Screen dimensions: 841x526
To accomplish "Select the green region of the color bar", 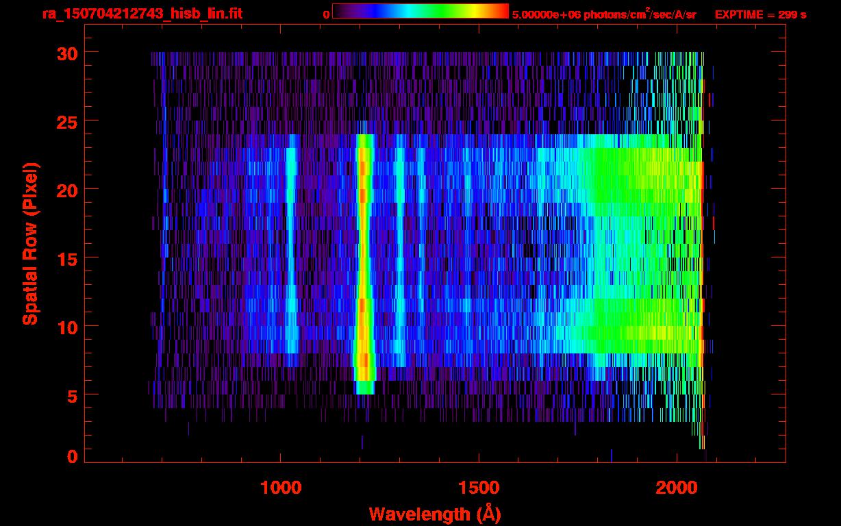I will pyautogui.click(x=438, y=12).
